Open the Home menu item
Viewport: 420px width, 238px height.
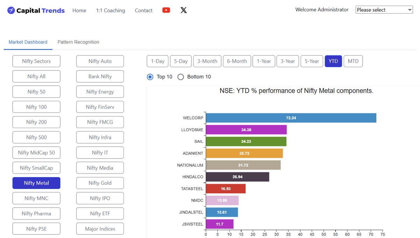coord(79,10)
